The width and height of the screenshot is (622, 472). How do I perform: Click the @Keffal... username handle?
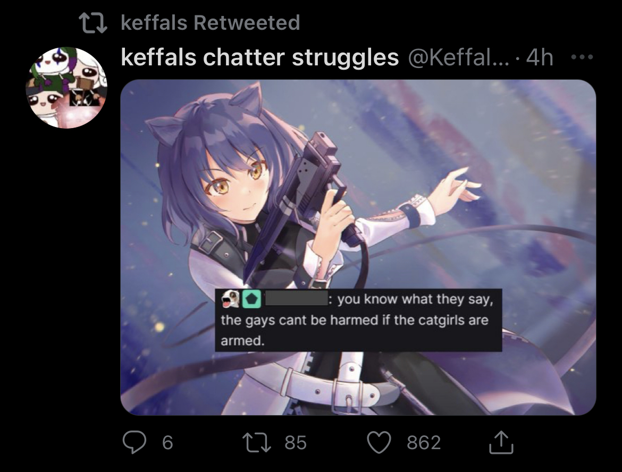tap(459, 57)
